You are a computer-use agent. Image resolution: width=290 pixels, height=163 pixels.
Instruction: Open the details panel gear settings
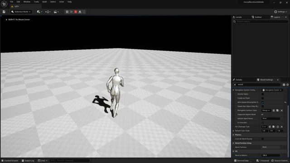tap(288, 85)
